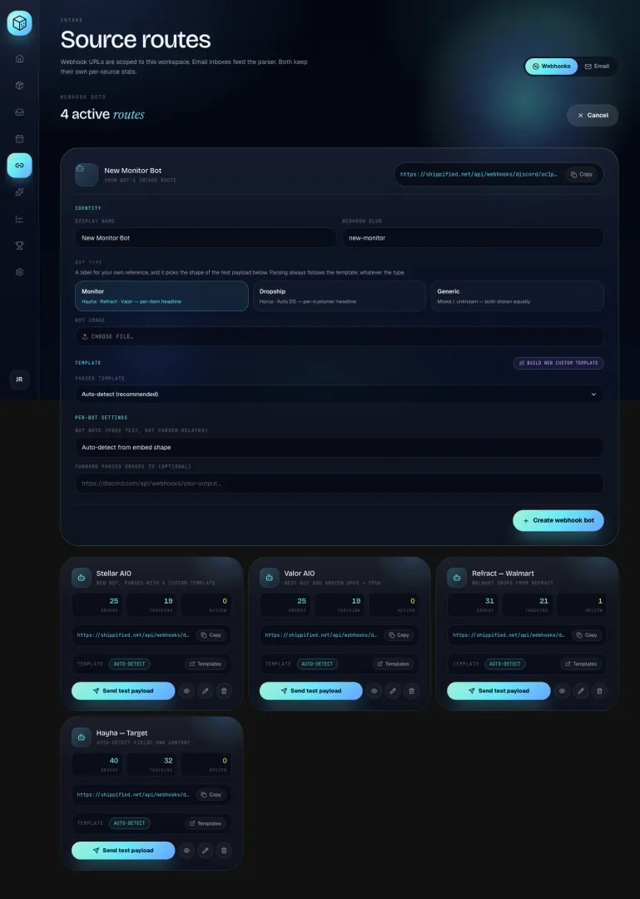Click Build New Custom Template
Image resolution: width=640 pixels, height=899 pixels.
click(558, 363)
